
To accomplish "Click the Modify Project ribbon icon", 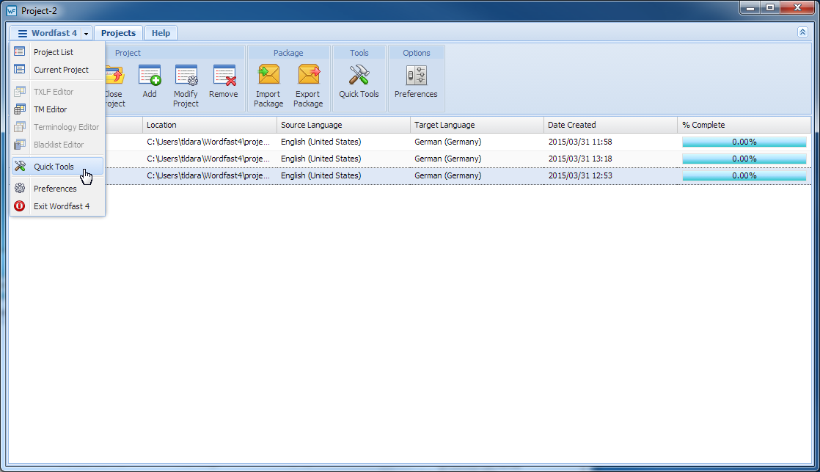I will [x=186, y=76].
